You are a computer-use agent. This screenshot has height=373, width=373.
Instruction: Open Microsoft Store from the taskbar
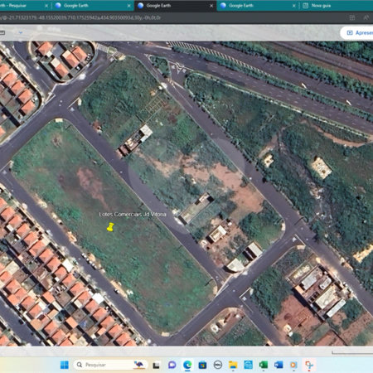[202, 365]
